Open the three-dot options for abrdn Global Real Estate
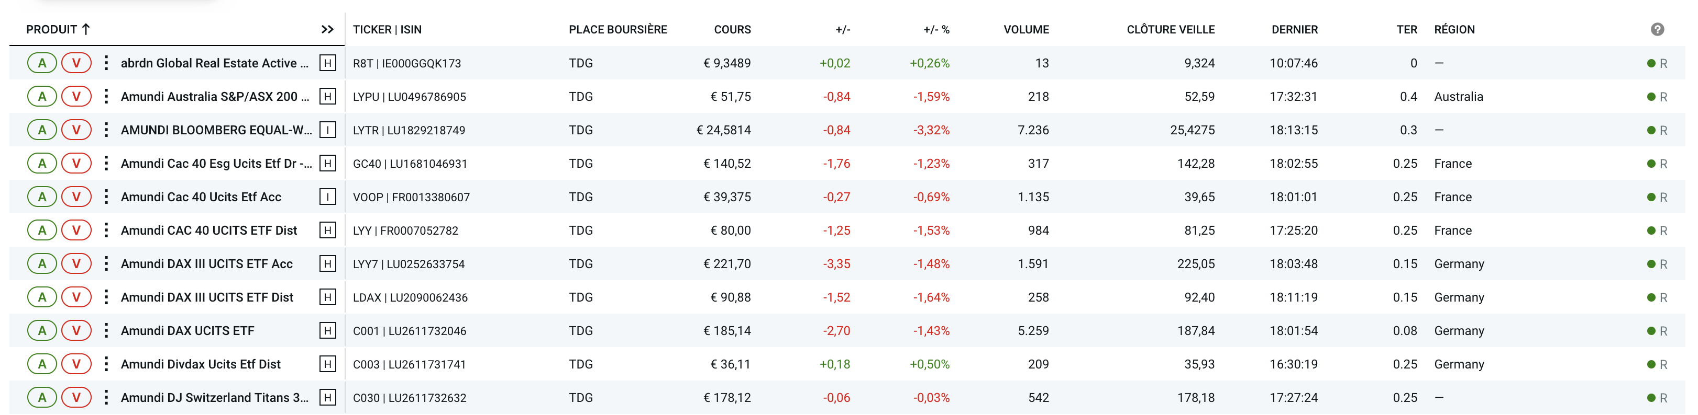 point(107,63)
